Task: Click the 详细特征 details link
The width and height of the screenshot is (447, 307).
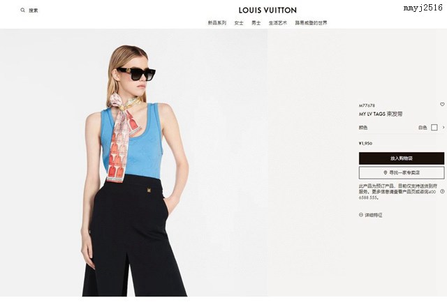Action: [374, 215]
